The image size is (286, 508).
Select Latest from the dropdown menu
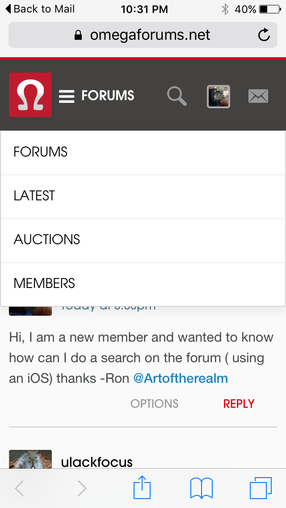(x=34, y=196)
